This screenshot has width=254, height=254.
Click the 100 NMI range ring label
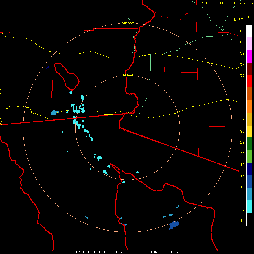(x=128, y=23)
